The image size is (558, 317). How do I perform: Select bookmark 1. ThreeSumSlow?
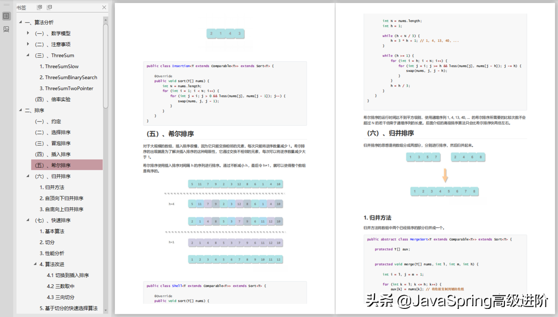(x=59, y=67)
